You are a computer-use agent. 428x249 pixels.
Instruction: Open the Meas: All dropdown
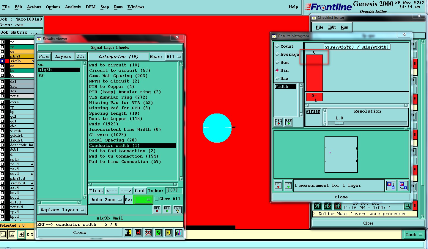click(174, 57)
